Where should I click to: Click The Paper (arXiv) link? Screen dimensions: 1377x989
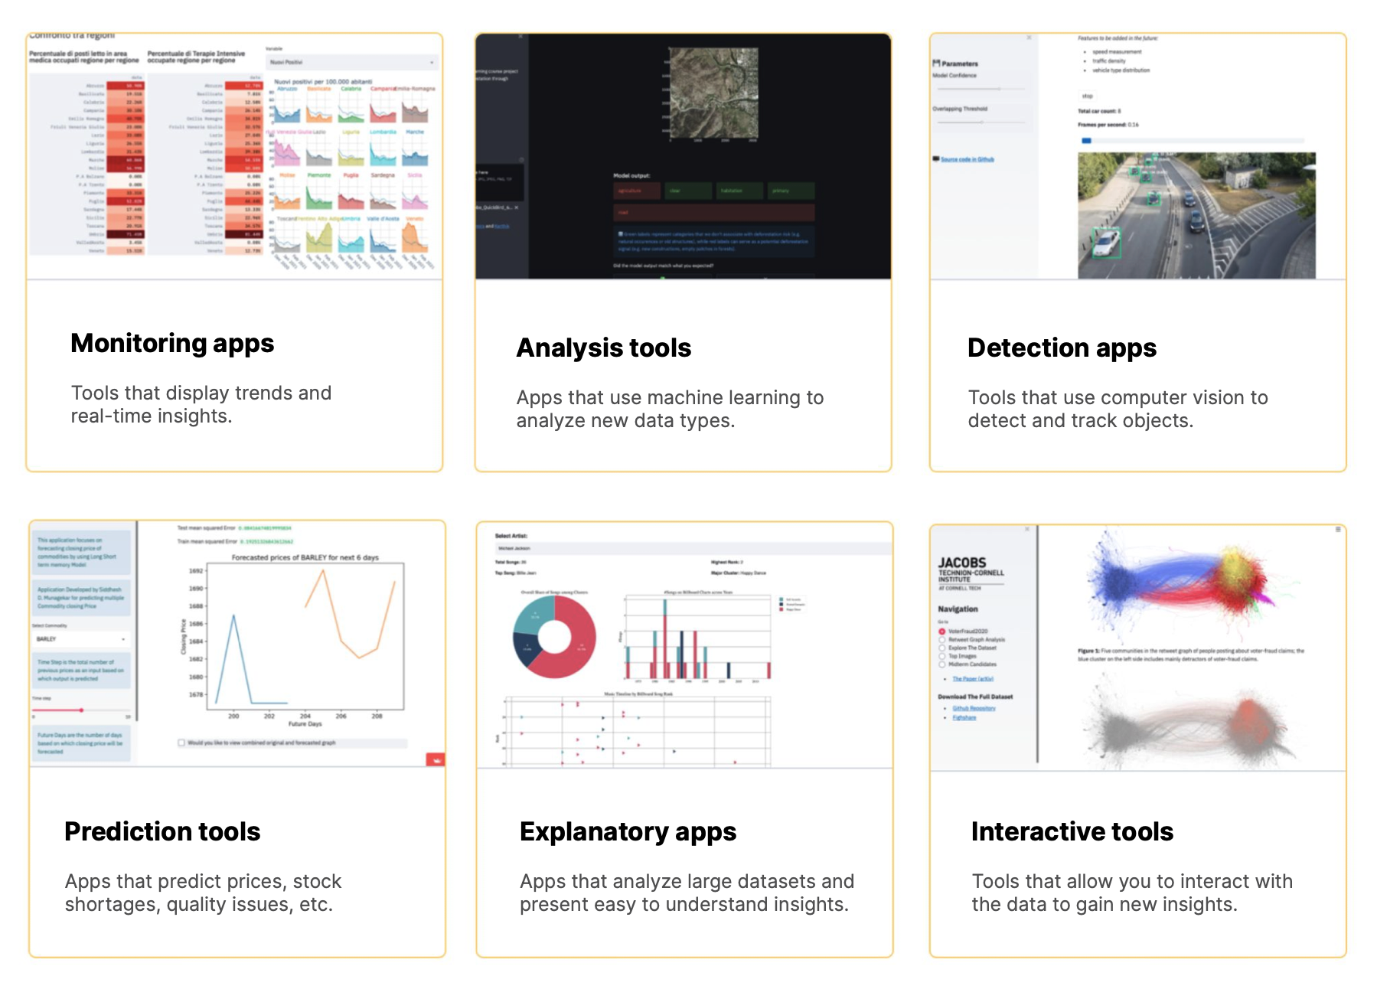tap(972, 679)
